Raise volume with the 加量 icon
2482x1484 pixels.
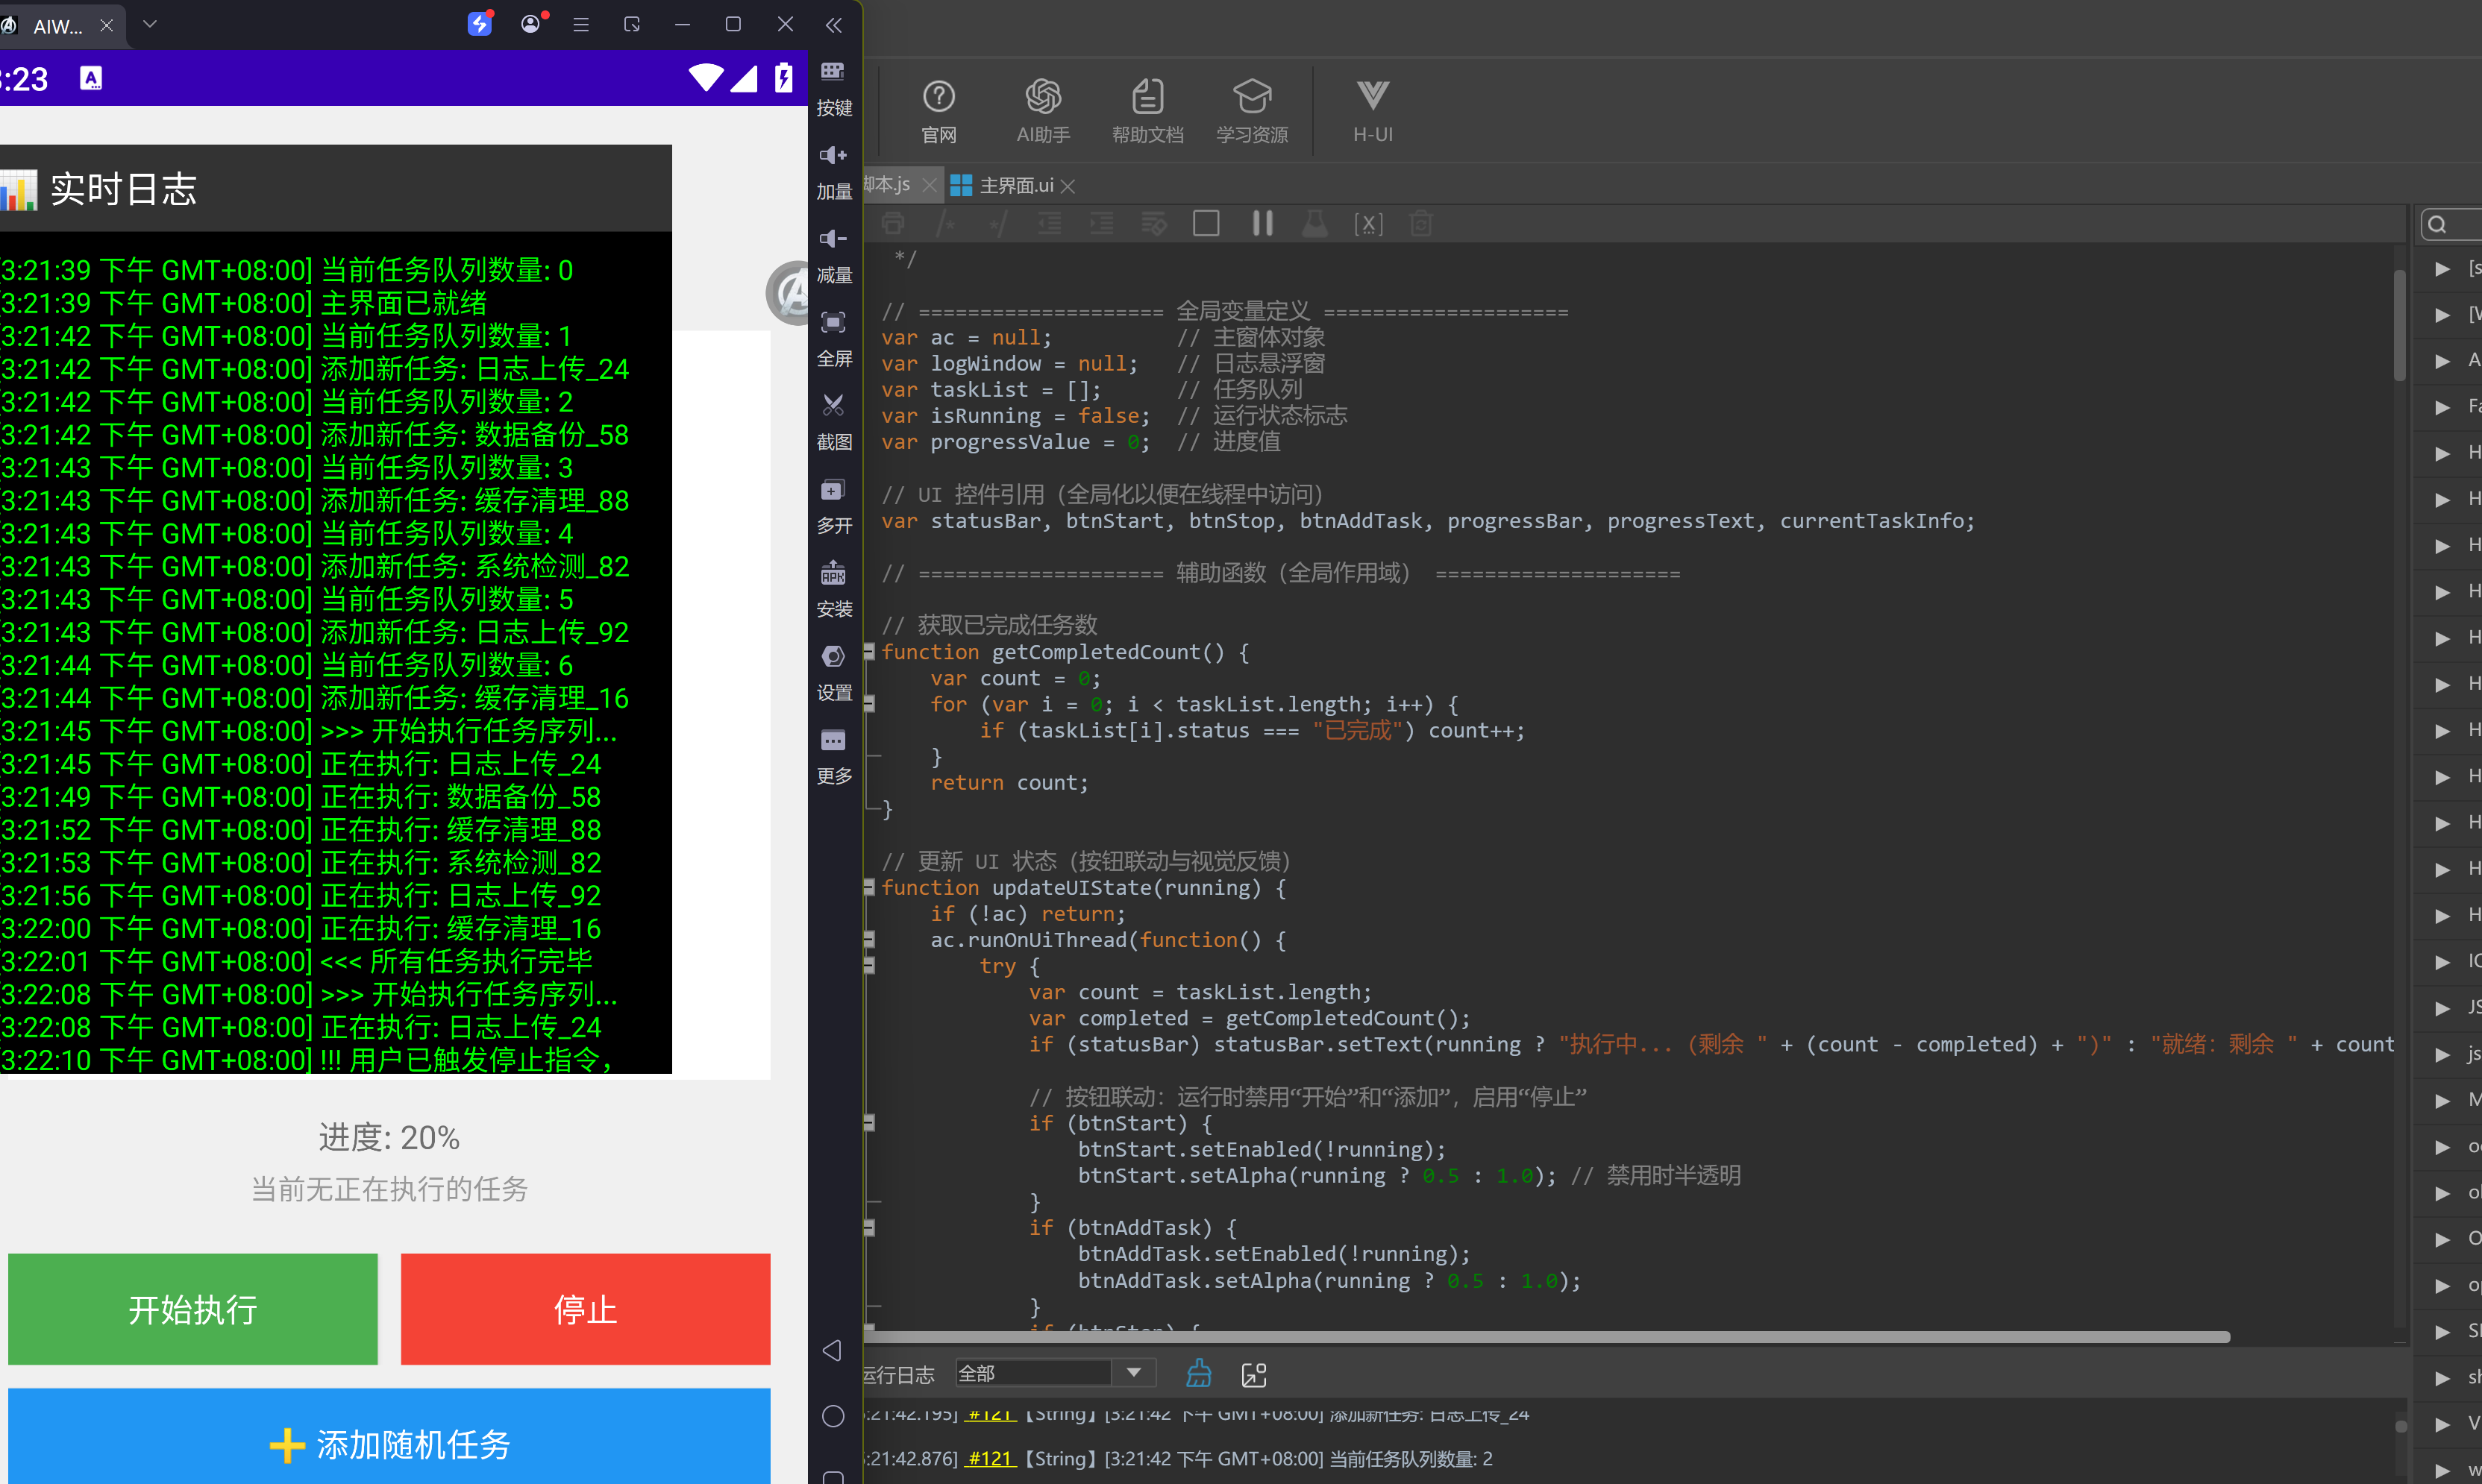[833, 171]
